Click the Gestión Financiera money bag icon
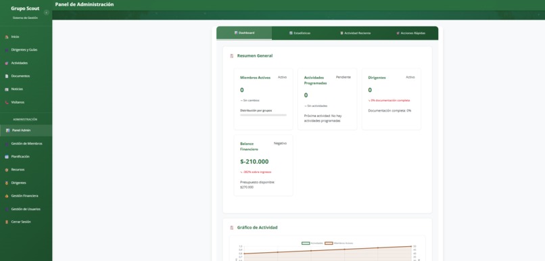Viewport: 545px width, 261px height. coord(7,196)
